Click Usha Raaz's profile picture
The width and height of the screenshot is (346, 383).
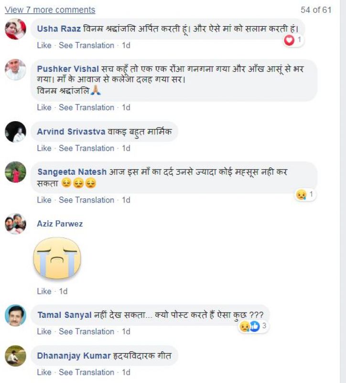[x=15, y=29]
